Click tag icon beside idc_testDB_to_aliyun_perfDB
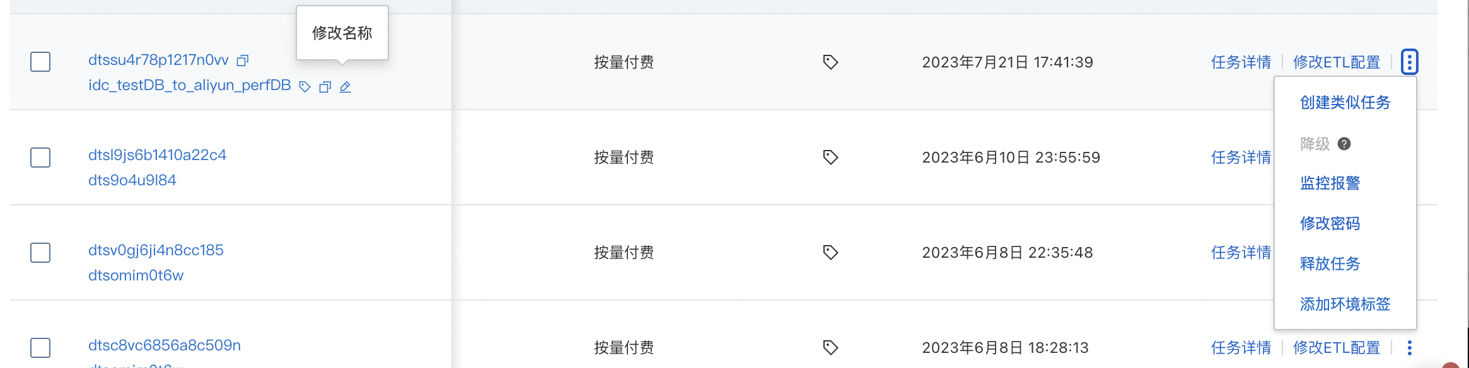 [305, 87]
